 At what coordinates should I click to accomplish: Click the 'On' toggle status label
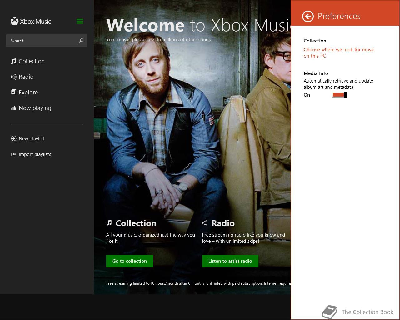click(x=307, y=95)
